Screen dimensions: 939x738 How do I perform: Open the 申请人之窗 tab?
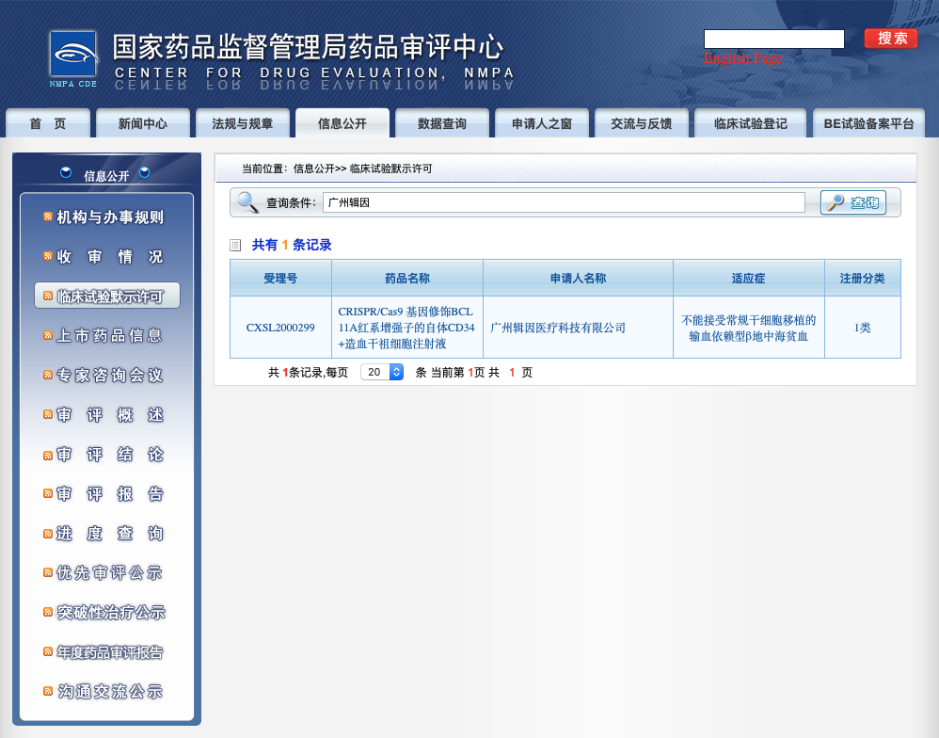click(x=542, y=123)
